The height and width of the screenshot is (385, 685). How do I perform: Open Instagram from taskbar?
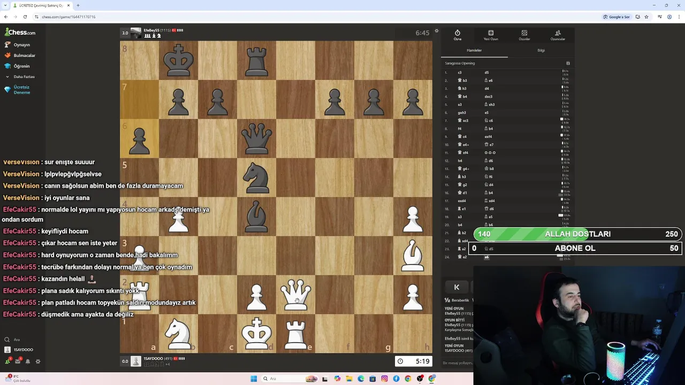[x=384, y=379]
